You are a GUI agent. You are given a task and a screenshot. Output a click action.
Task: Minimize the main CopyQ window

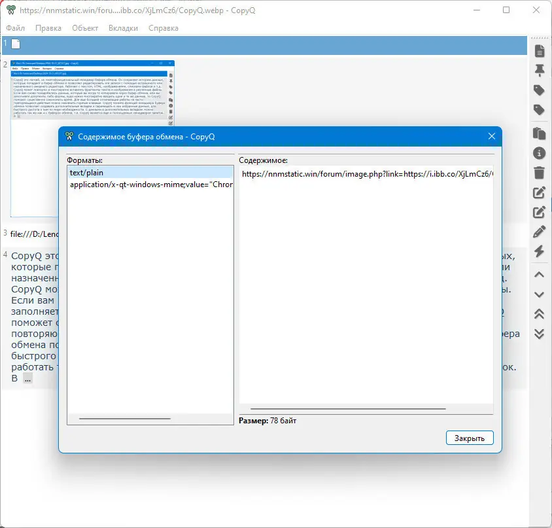coord(477,10)
